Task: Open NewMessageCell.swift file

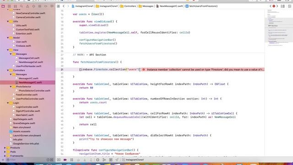Action: pos(31,62)
